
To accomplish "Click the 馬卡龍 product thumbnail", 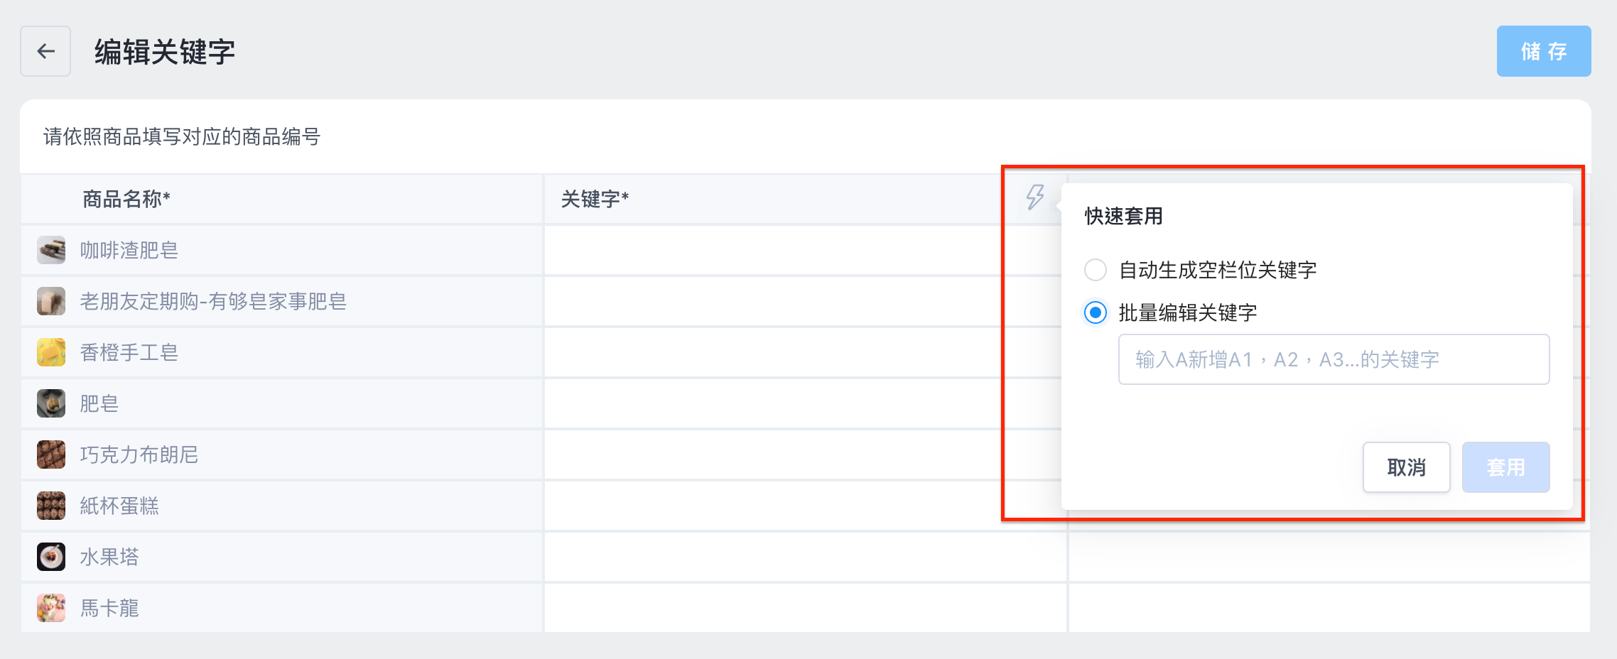I will 51,608.
